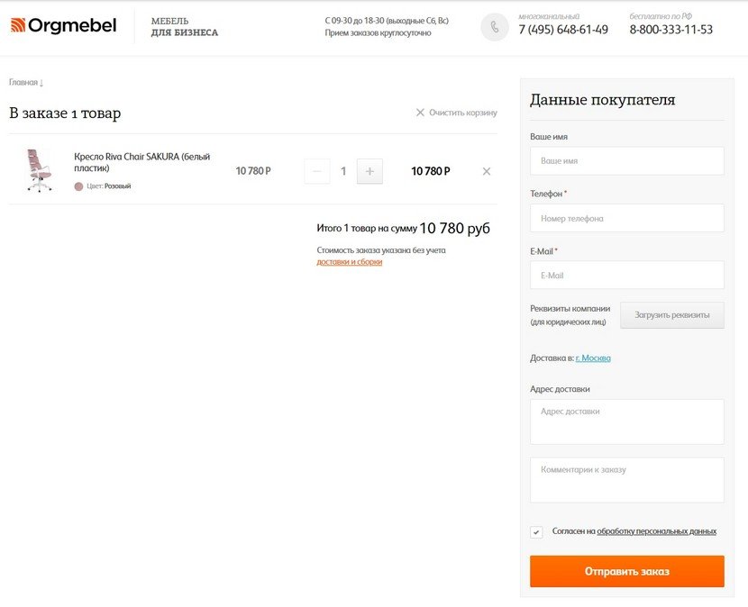
Task: Open the Riva Chair SAKURA thumbnail
Action: pos(39,170)
